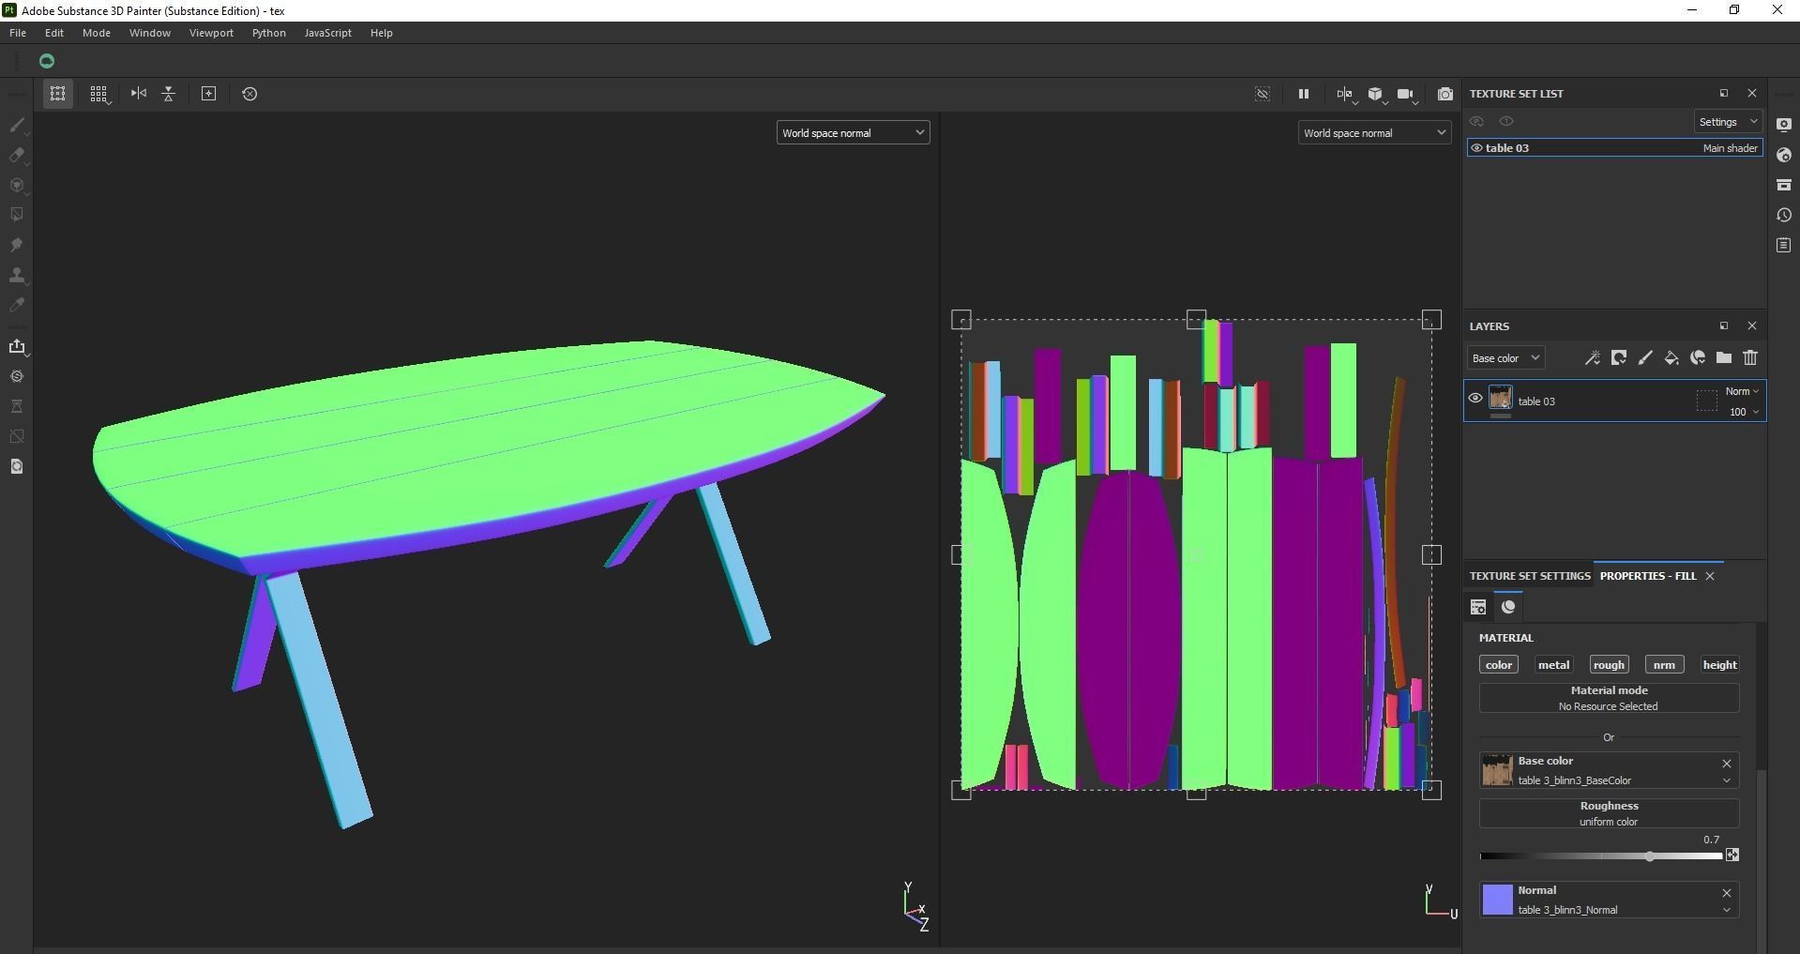Open the Norm blending mode dropdown
The width and height of the screenshot is (1800, 954).
[x=1742, y=391]
